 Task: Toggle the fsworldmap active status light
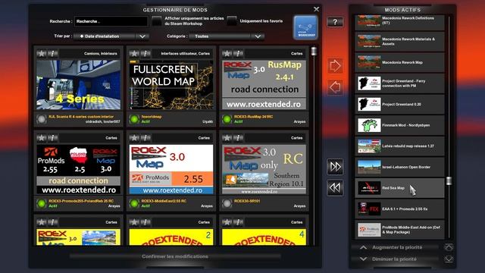coord(134,119)
